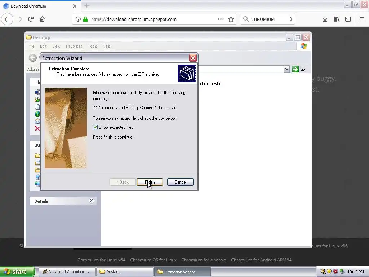
Task: Go forward in the Firefox browser
Action: coord(19,19)
